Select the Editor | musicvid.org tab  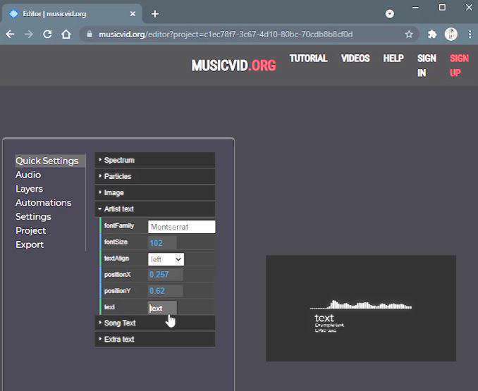72,14
